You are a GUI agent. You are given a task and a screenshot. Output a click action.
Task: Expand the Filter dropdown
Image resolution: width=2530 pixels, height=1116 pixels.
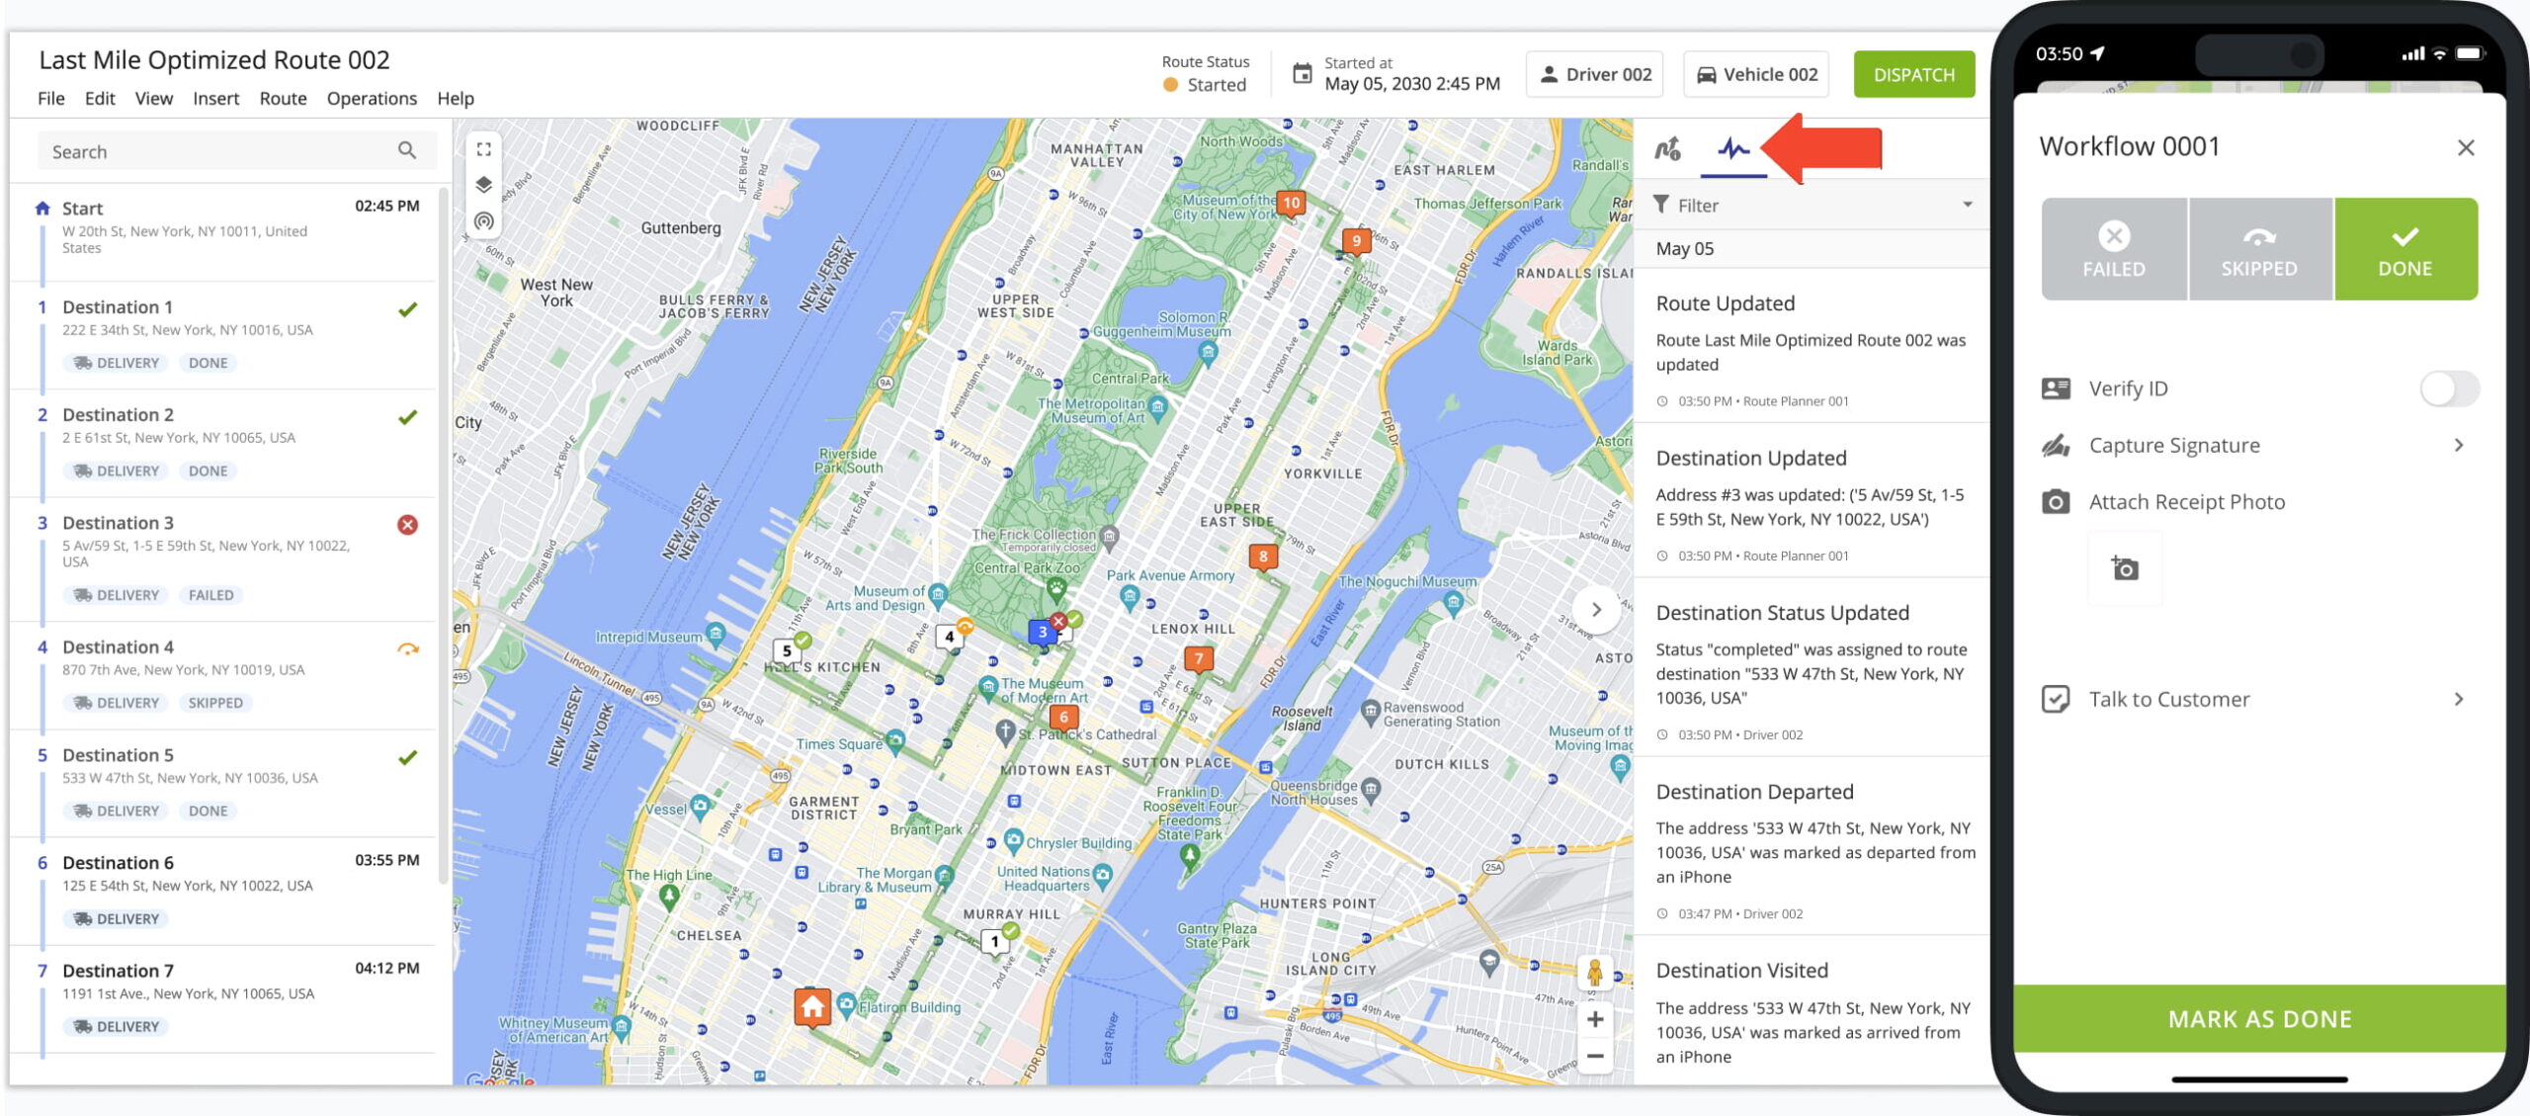point(1967,205)
